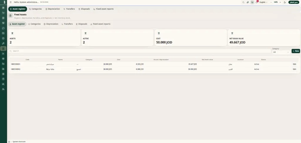Click the Fixed Assets heading icon

click(10, 16)
